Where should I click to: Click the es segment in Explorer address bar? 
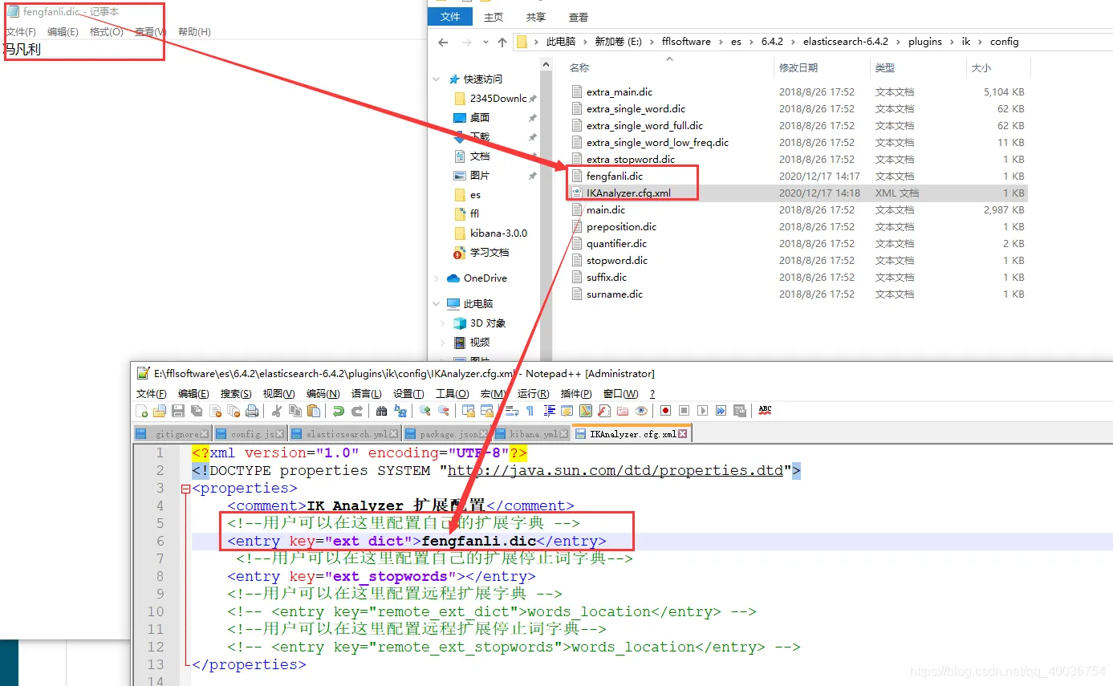click(736, 42)
